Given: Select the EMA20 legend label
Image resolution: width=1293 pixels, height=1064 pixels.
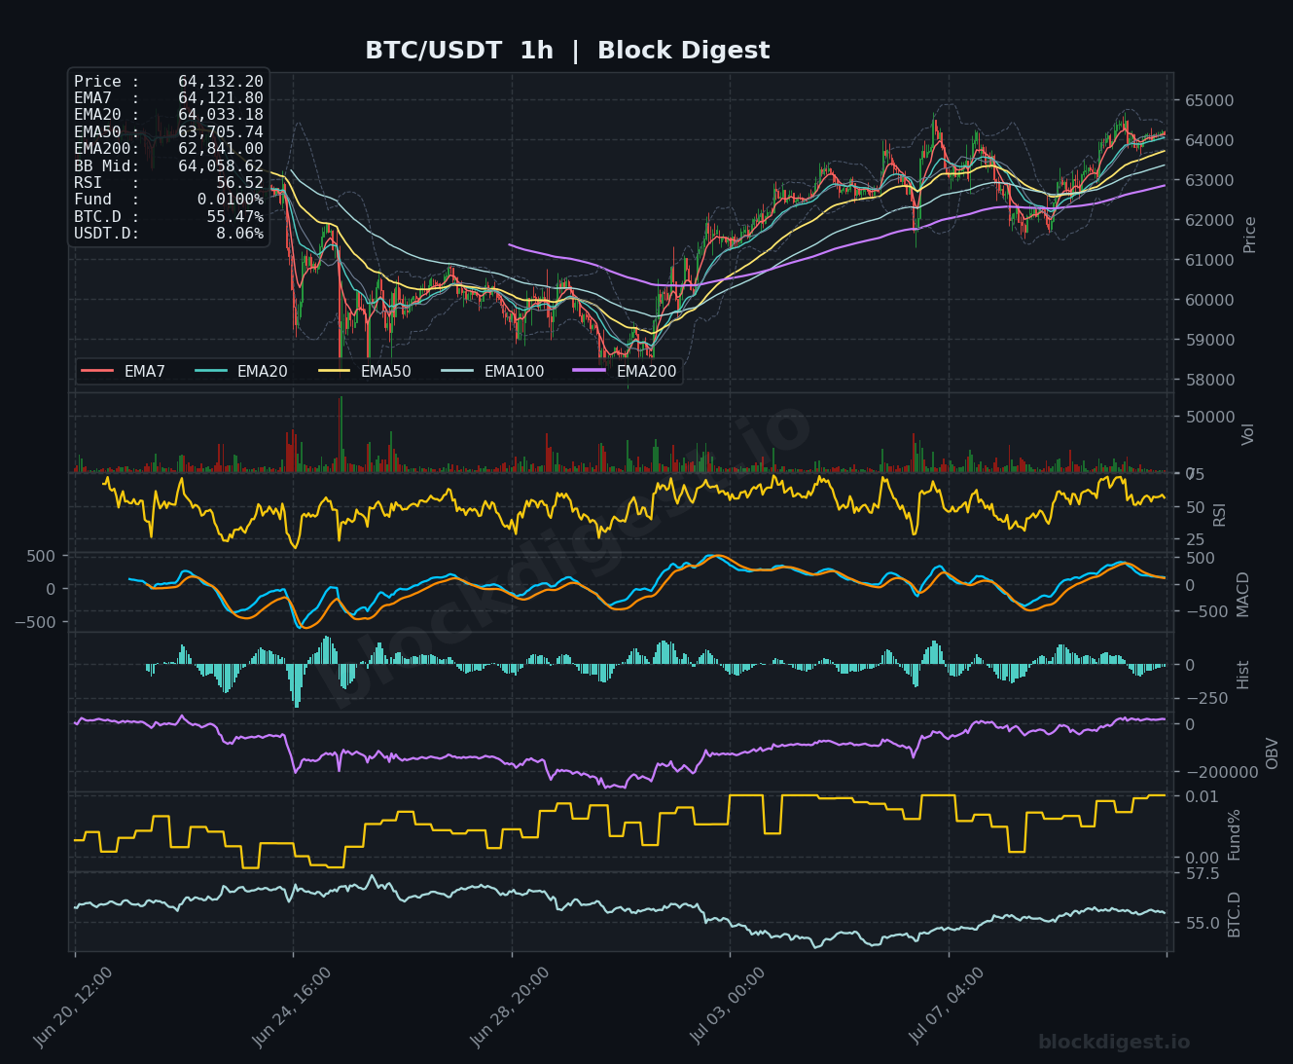Looking at the screenshot, I should coord(262,371).
